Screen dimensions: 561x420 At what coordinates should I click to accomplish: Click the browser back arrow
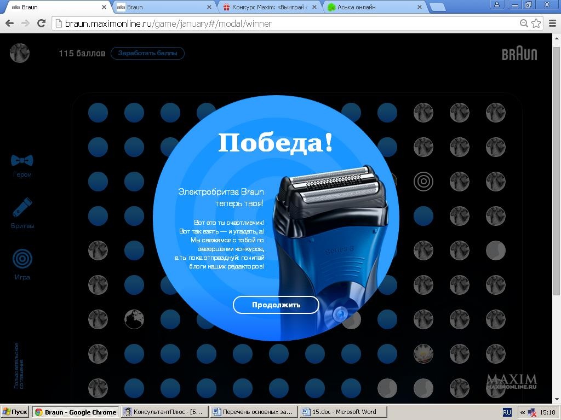point(9,24)
